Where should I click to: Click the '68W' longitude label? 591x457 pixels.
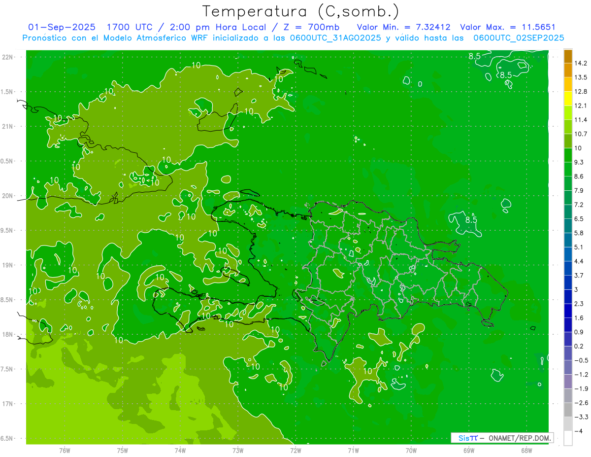[x=526, y=450]
